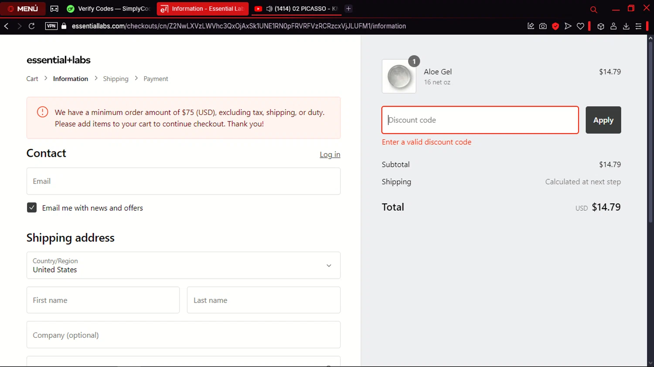
Task: Switch to PICASSO YouTube tab
Action: pyautogui.click(x=296, y=9)
